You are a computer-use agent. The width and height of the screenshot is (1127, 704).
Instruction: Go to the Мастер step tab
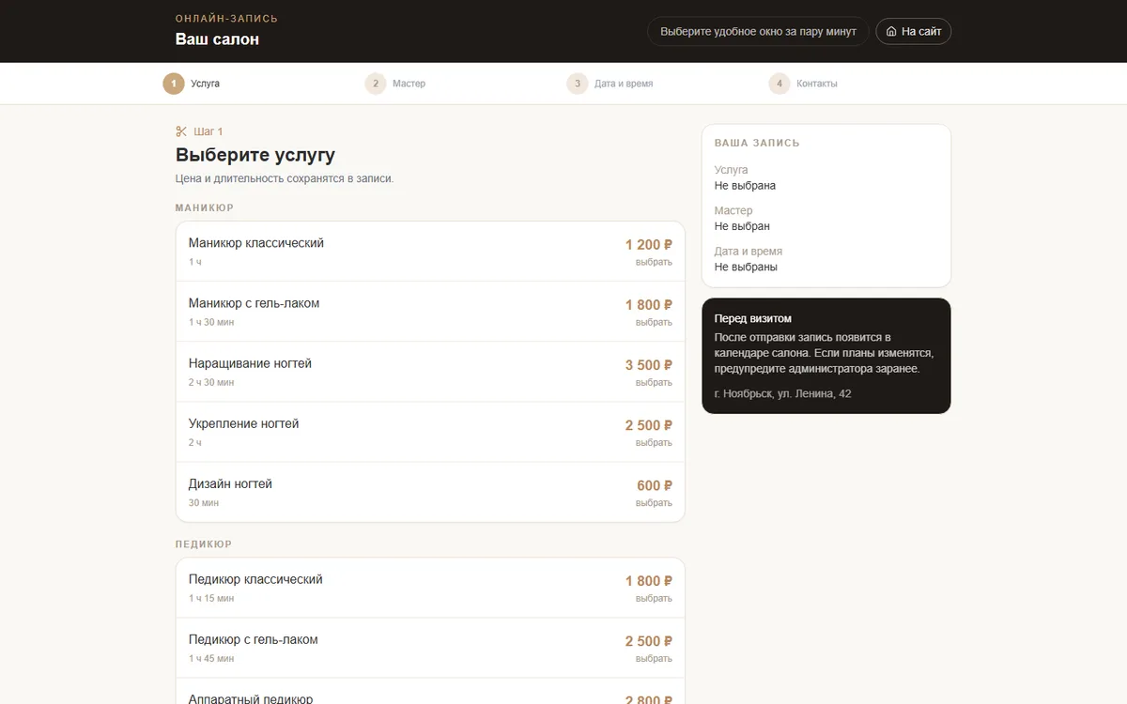pyautogui.click(x=395, y=84)
